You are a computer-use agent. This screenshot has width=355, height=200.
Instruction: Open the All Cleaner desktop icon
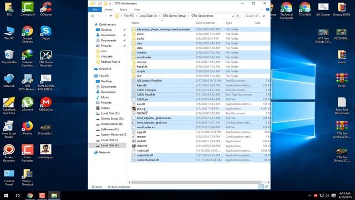point(323,9)
